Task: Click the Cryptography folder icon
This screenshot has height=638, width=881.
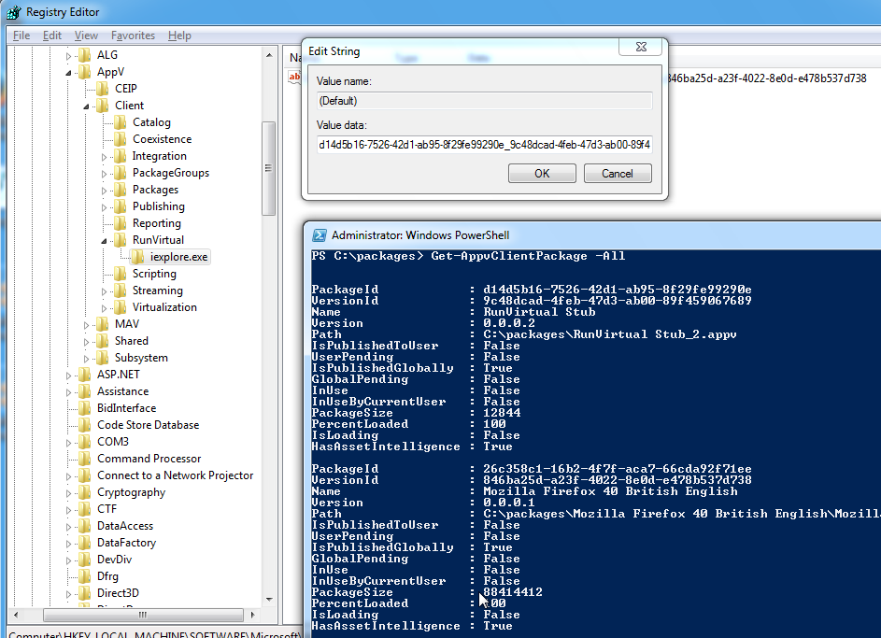Action: [x=84, y=492]
